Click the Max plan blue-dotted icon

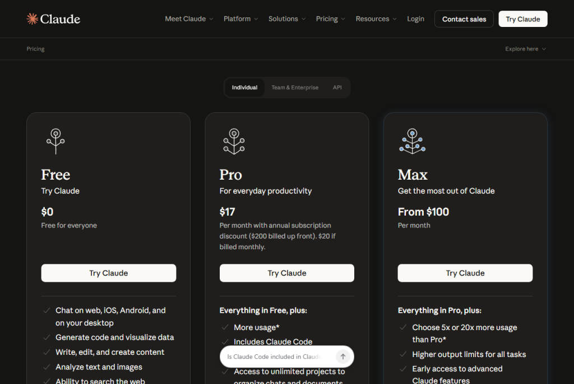[x=412, y=141]
